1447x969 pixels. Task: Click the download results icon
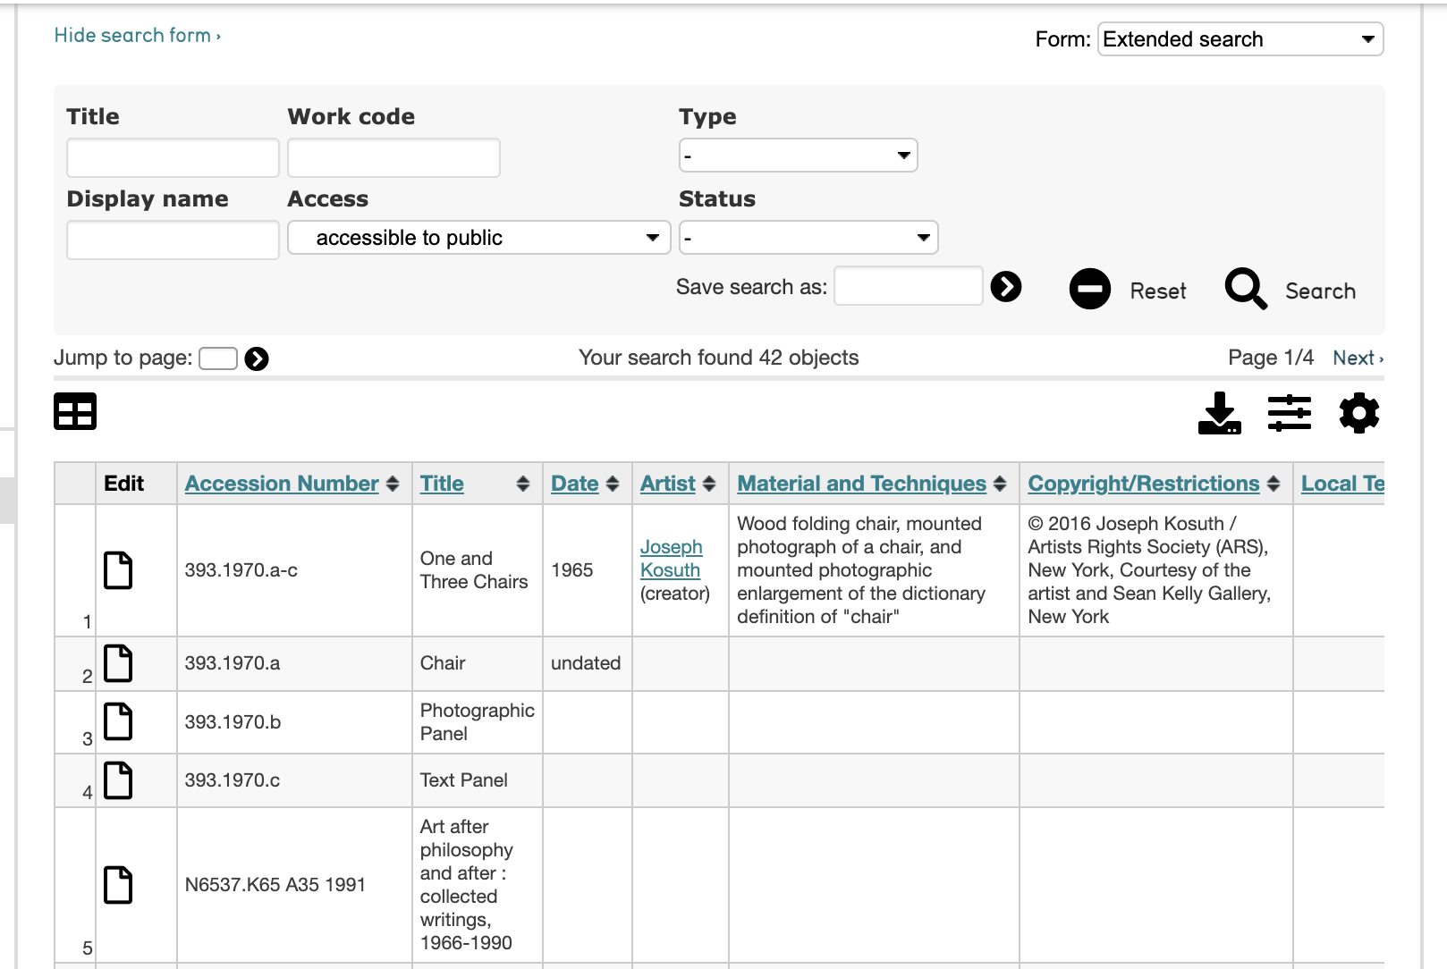click(1219, 413)
